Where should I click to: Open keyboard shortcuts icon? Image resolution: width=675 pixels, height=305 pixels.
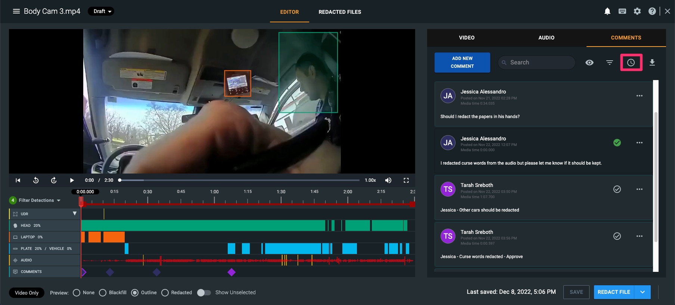point(622,12)
